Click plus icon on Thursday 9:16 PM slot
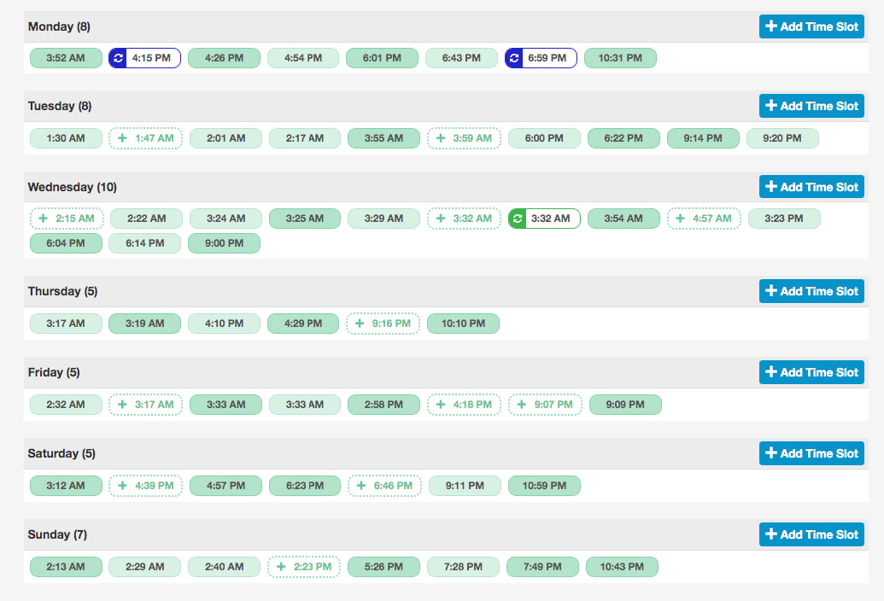Screen dimensions: 884x601 point(360,324)
